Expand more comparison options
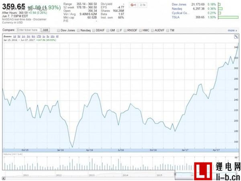 [232, 30]
